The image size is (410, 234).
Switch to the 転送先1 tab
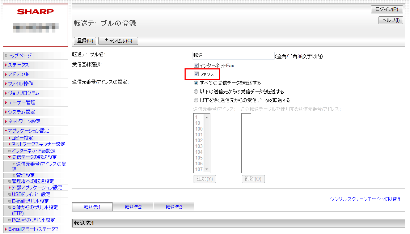coord(92,207)
